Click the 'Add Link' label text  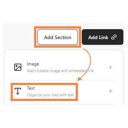point(98,37)
